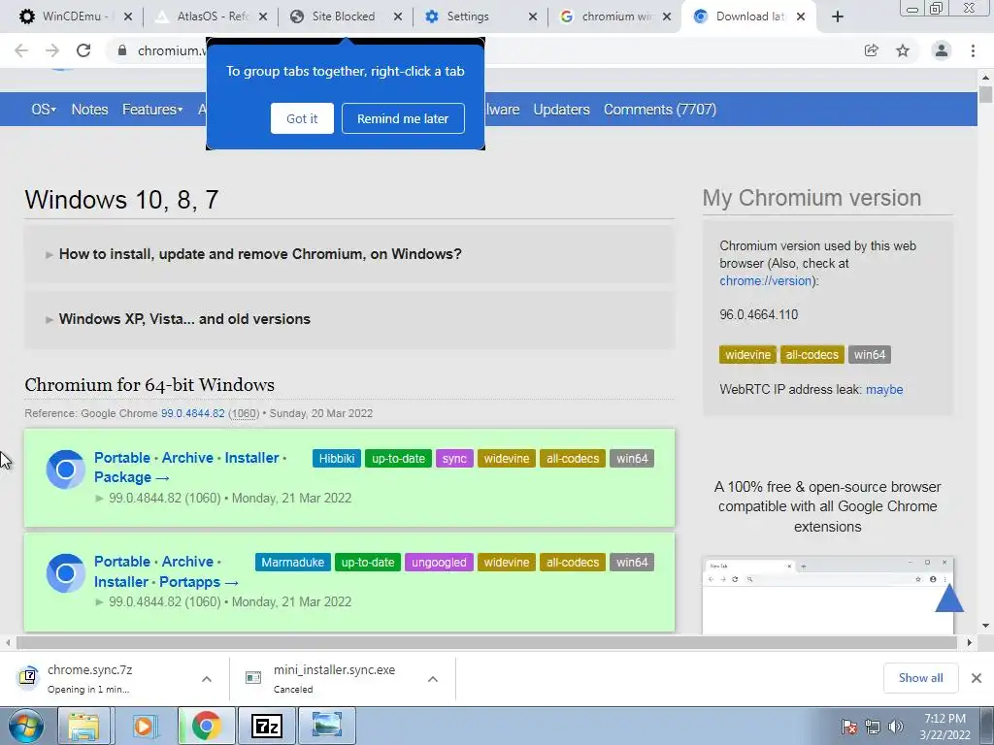
Task: Open Updaters in the site navigation
Action: click(x=561, y=110)
